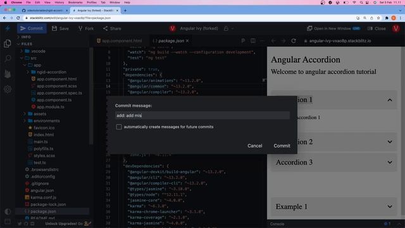Click the Share button
This screenshot has width=405, height=228.
tap(112, 28)
